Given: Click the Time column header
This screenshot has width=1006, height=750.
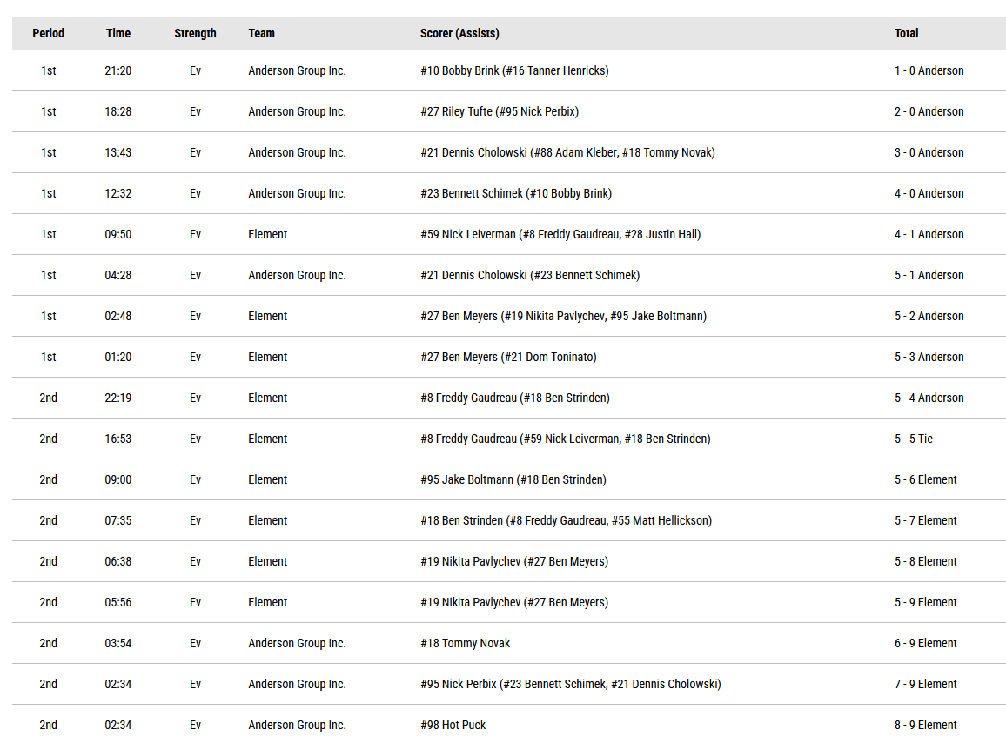Looking at the screenshot, I should 118,33.
